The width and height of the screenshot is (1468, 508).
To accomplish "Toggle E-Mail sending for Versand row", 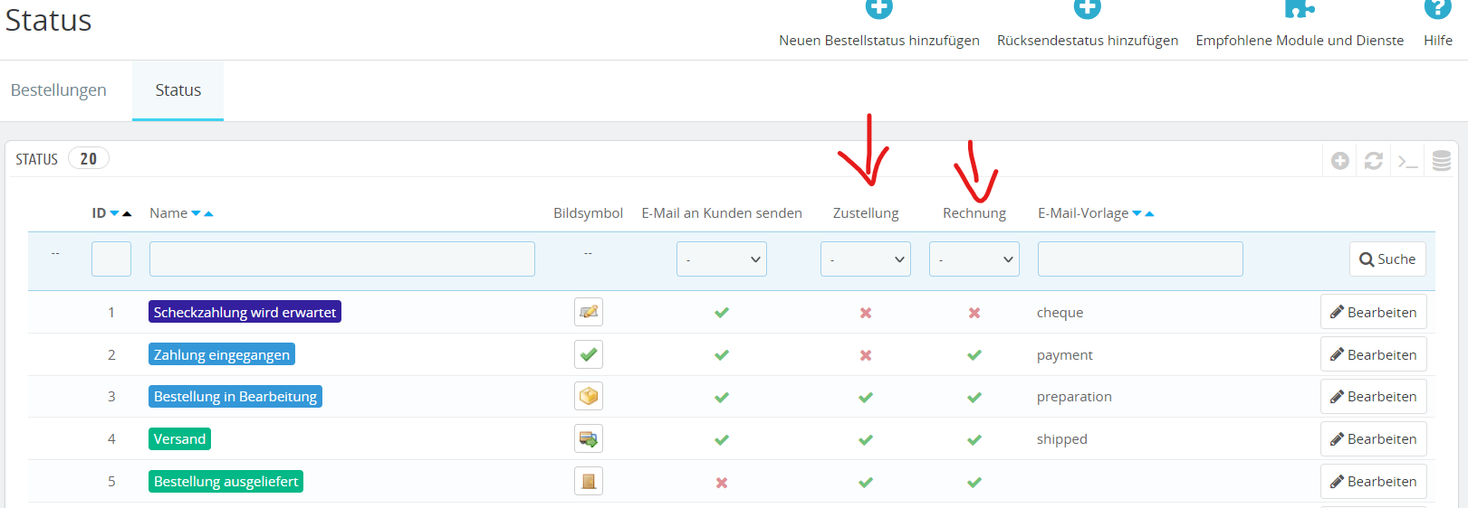I will [x=722, y=440].
